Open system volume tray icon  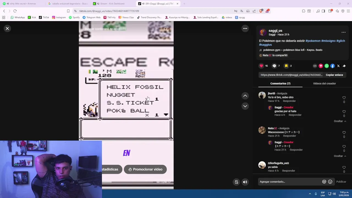334,194
